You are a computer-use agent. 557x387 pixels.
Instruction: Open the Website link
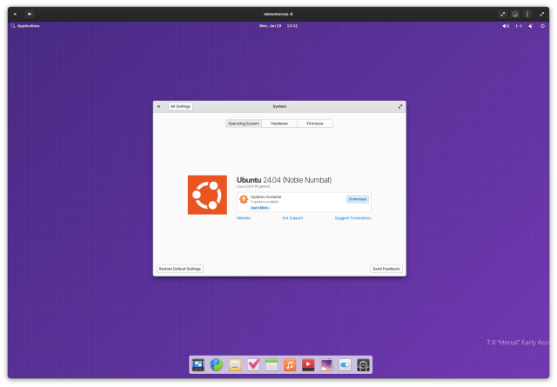(x=244, y=218)
